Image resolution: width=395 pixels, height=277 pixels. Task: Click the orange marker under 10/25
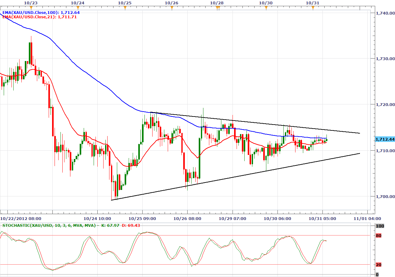point(125,8)
